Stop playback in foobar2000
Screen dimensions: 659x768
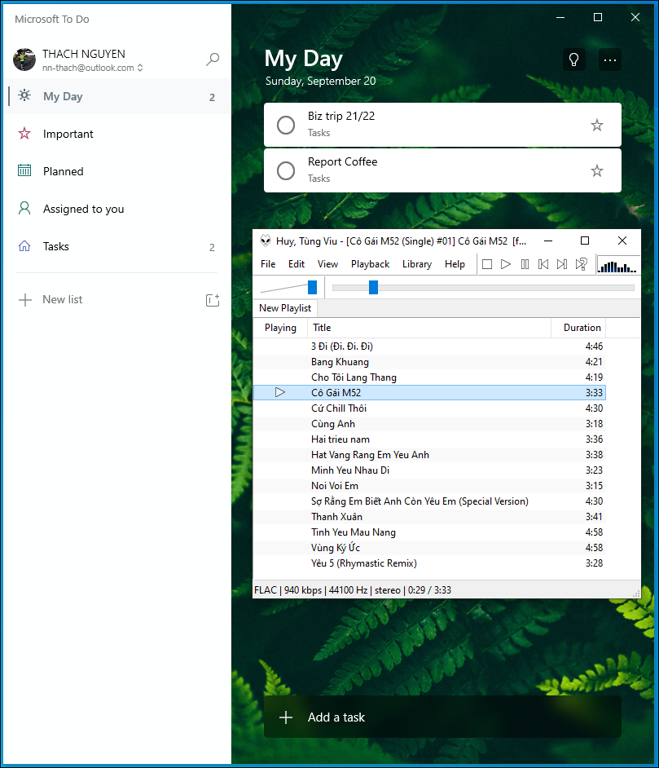pos(487,264)
